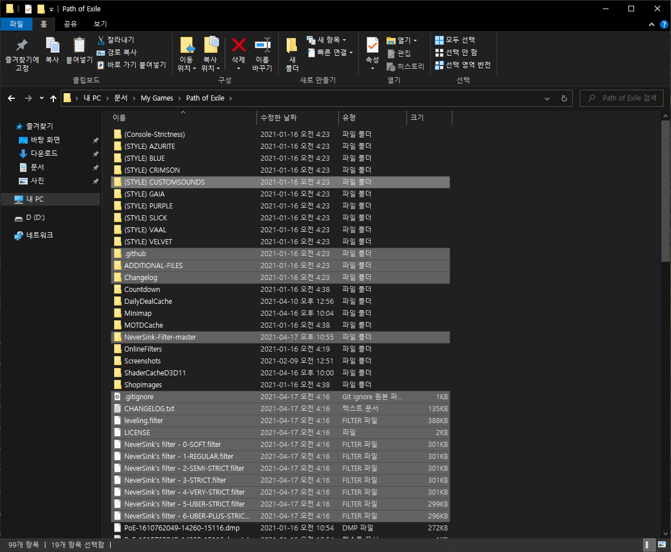Open recent locations dropdown near navigation arrows
This screenshot has height=552, width=671.
point(41,98)
